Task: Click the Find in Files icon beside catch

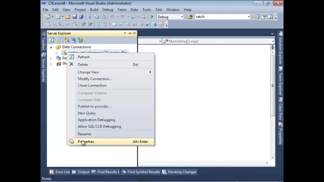Action: (x=190, y=17)
